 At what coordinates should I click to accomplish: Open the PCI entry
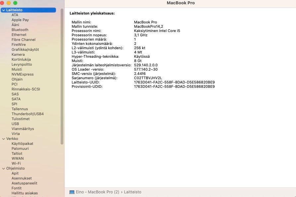[x=14, y=84]
